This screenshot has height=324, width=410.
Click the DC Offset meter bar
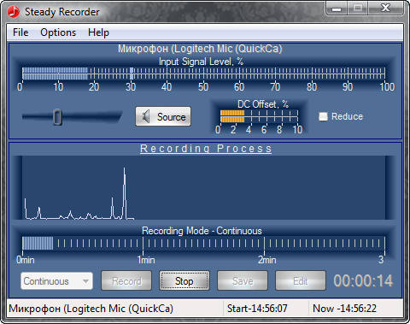[259, 116]
